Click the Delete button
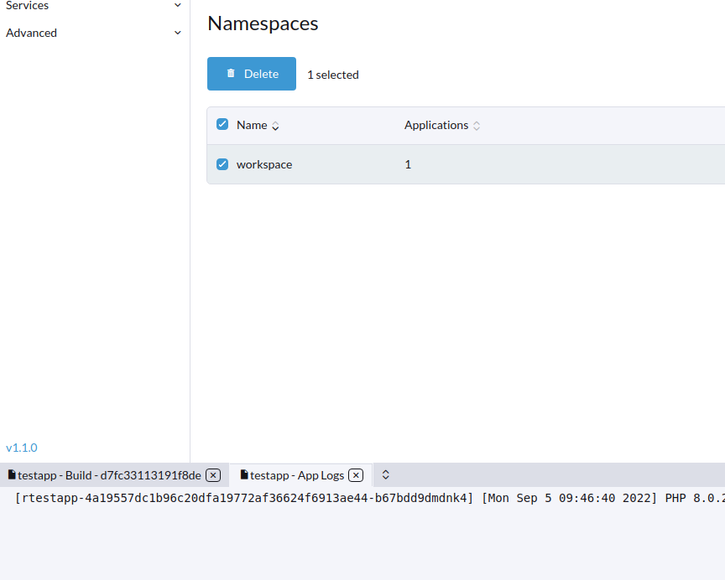This screenshot has width=725, height=580. pos(251,73)
